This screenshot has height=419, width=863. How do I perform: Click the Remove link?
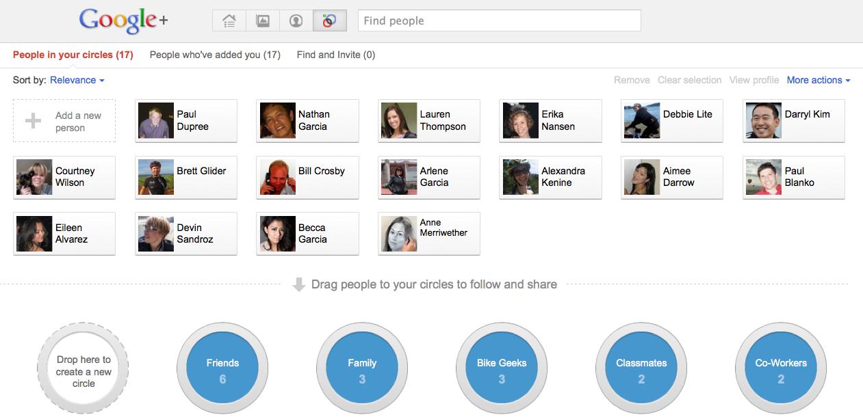click(632, 80)
